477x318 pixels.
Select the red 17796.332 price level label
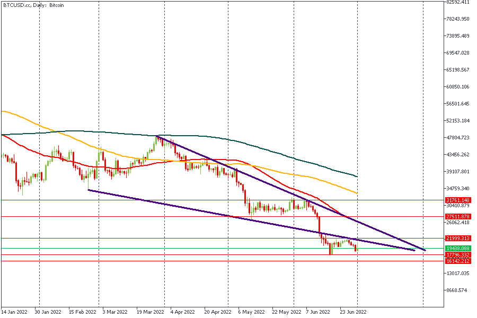[458, 255]
